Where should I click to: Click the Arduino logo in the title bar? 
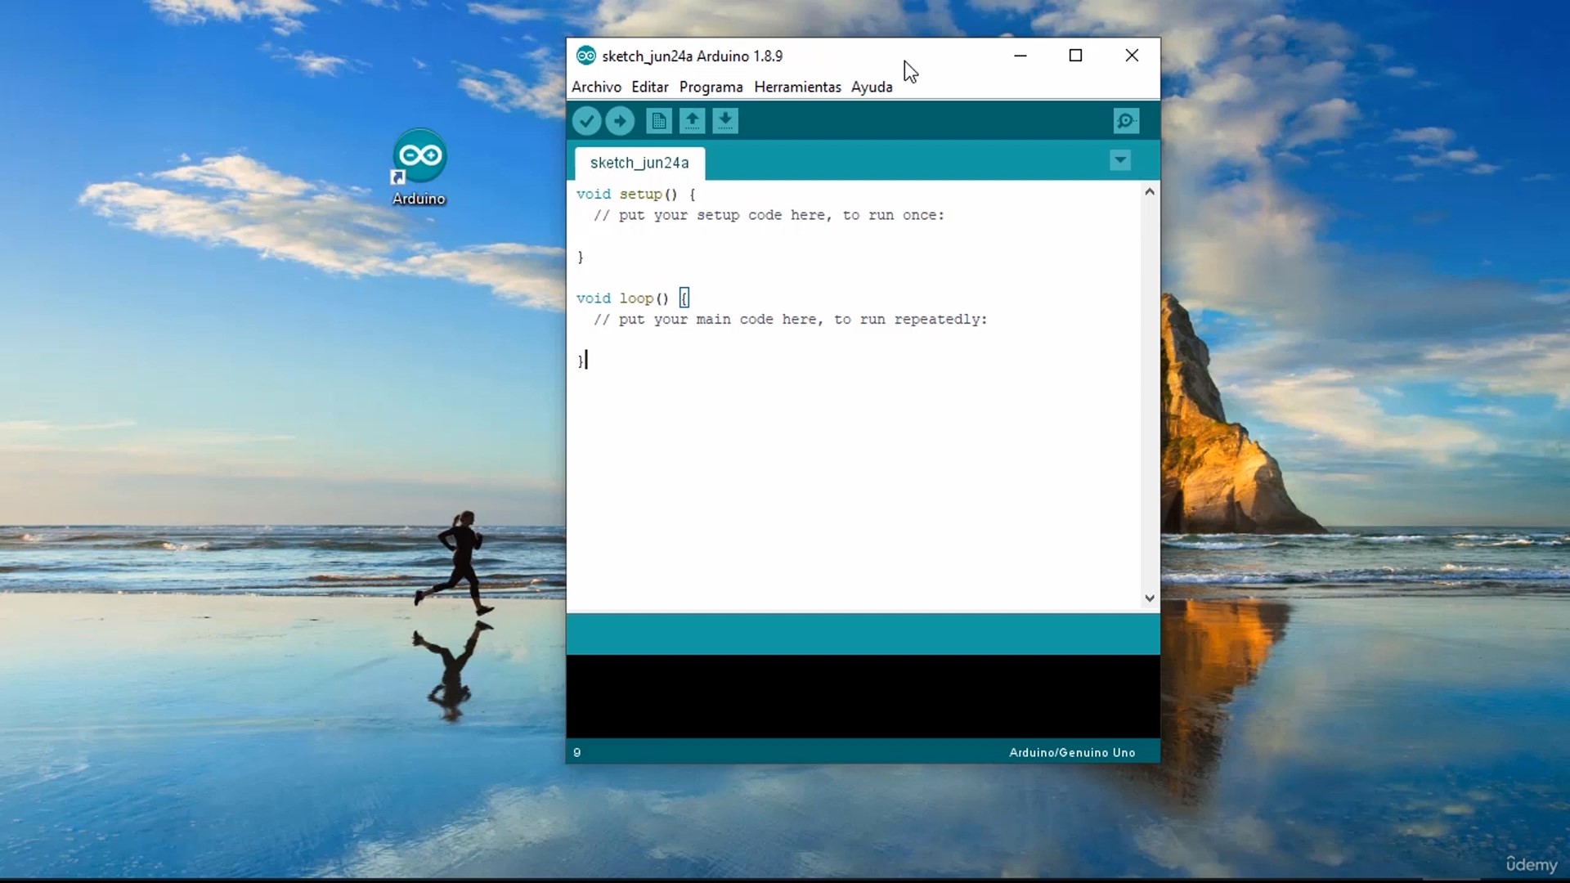pyautogui.click(x=585, y=56)
